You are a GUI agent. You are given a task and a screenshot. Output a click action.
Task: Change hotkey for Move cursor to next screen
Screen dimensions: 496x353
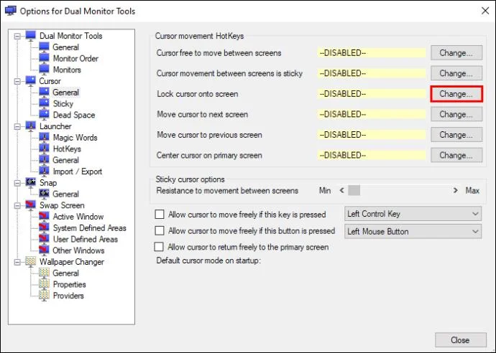pos(456,114)
